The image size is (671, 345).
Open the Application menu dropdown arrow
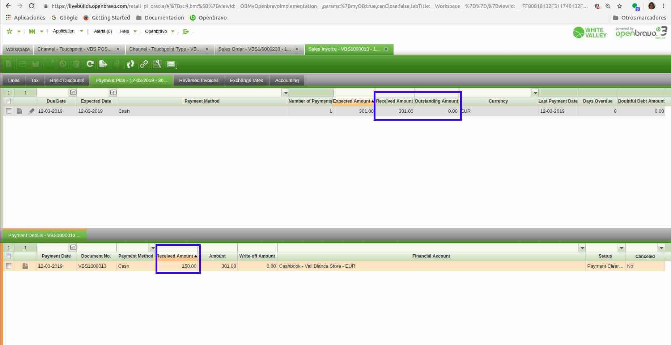pos(81,31)
